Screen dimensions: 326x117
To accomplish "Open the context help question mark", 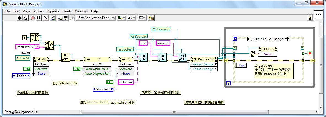I will (x=309, y=18).
